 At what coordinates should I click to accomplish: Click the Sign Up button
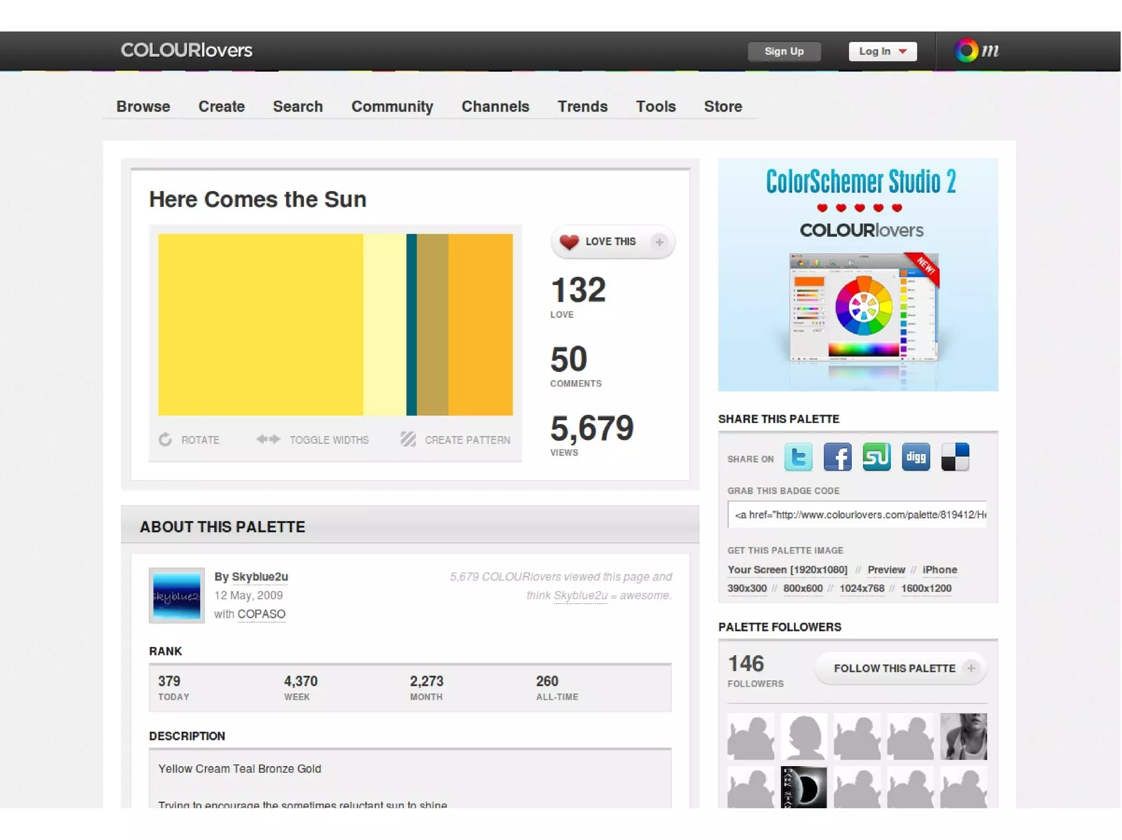(783, 51)
